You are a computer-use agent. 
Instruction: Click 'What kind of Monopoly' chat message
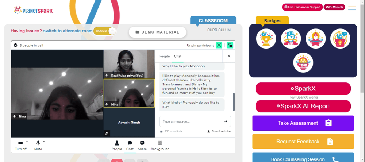[x=192, y=104]
